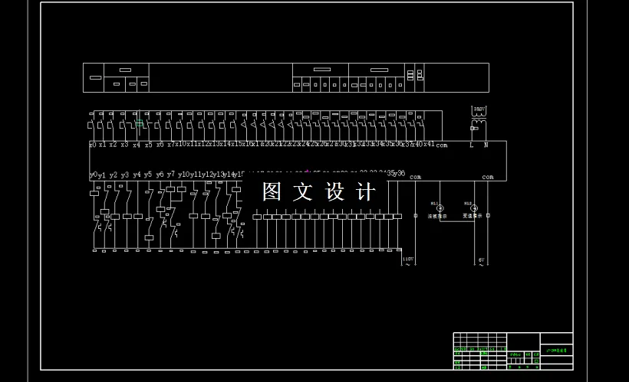Select the 'y4' output terminal label
Image resolution: width=629 pixels, height=382 pixels.
(137, 175)
